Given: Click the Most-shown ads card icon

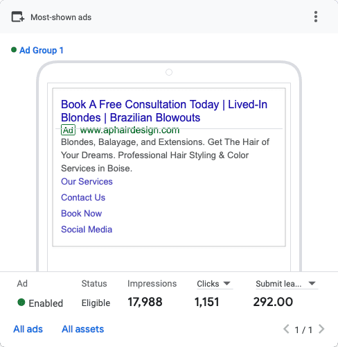Looking at the screenshot, I should (18, 17).
